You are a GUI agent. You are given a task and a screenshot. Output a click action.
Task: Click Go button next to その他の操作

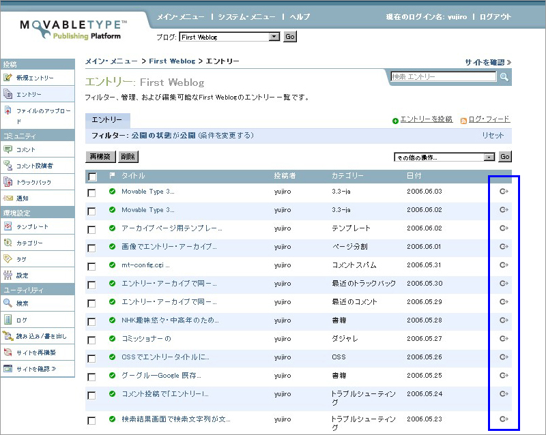point(505,157)
